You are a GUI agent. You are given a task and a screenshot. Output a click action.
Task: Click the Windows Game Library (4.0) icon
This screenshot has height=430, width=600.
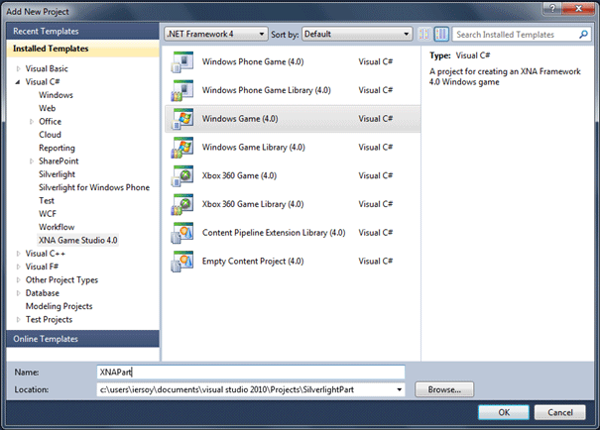(182, 148)
